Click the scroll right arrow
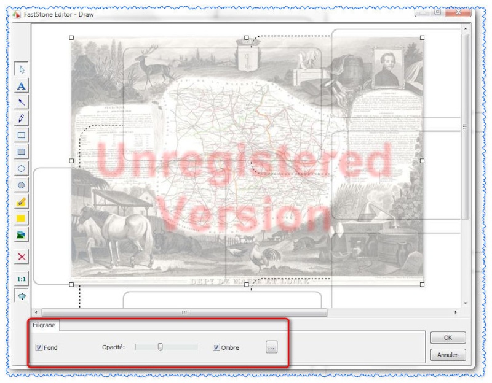The image size is (492, 383). coord(456,312)
